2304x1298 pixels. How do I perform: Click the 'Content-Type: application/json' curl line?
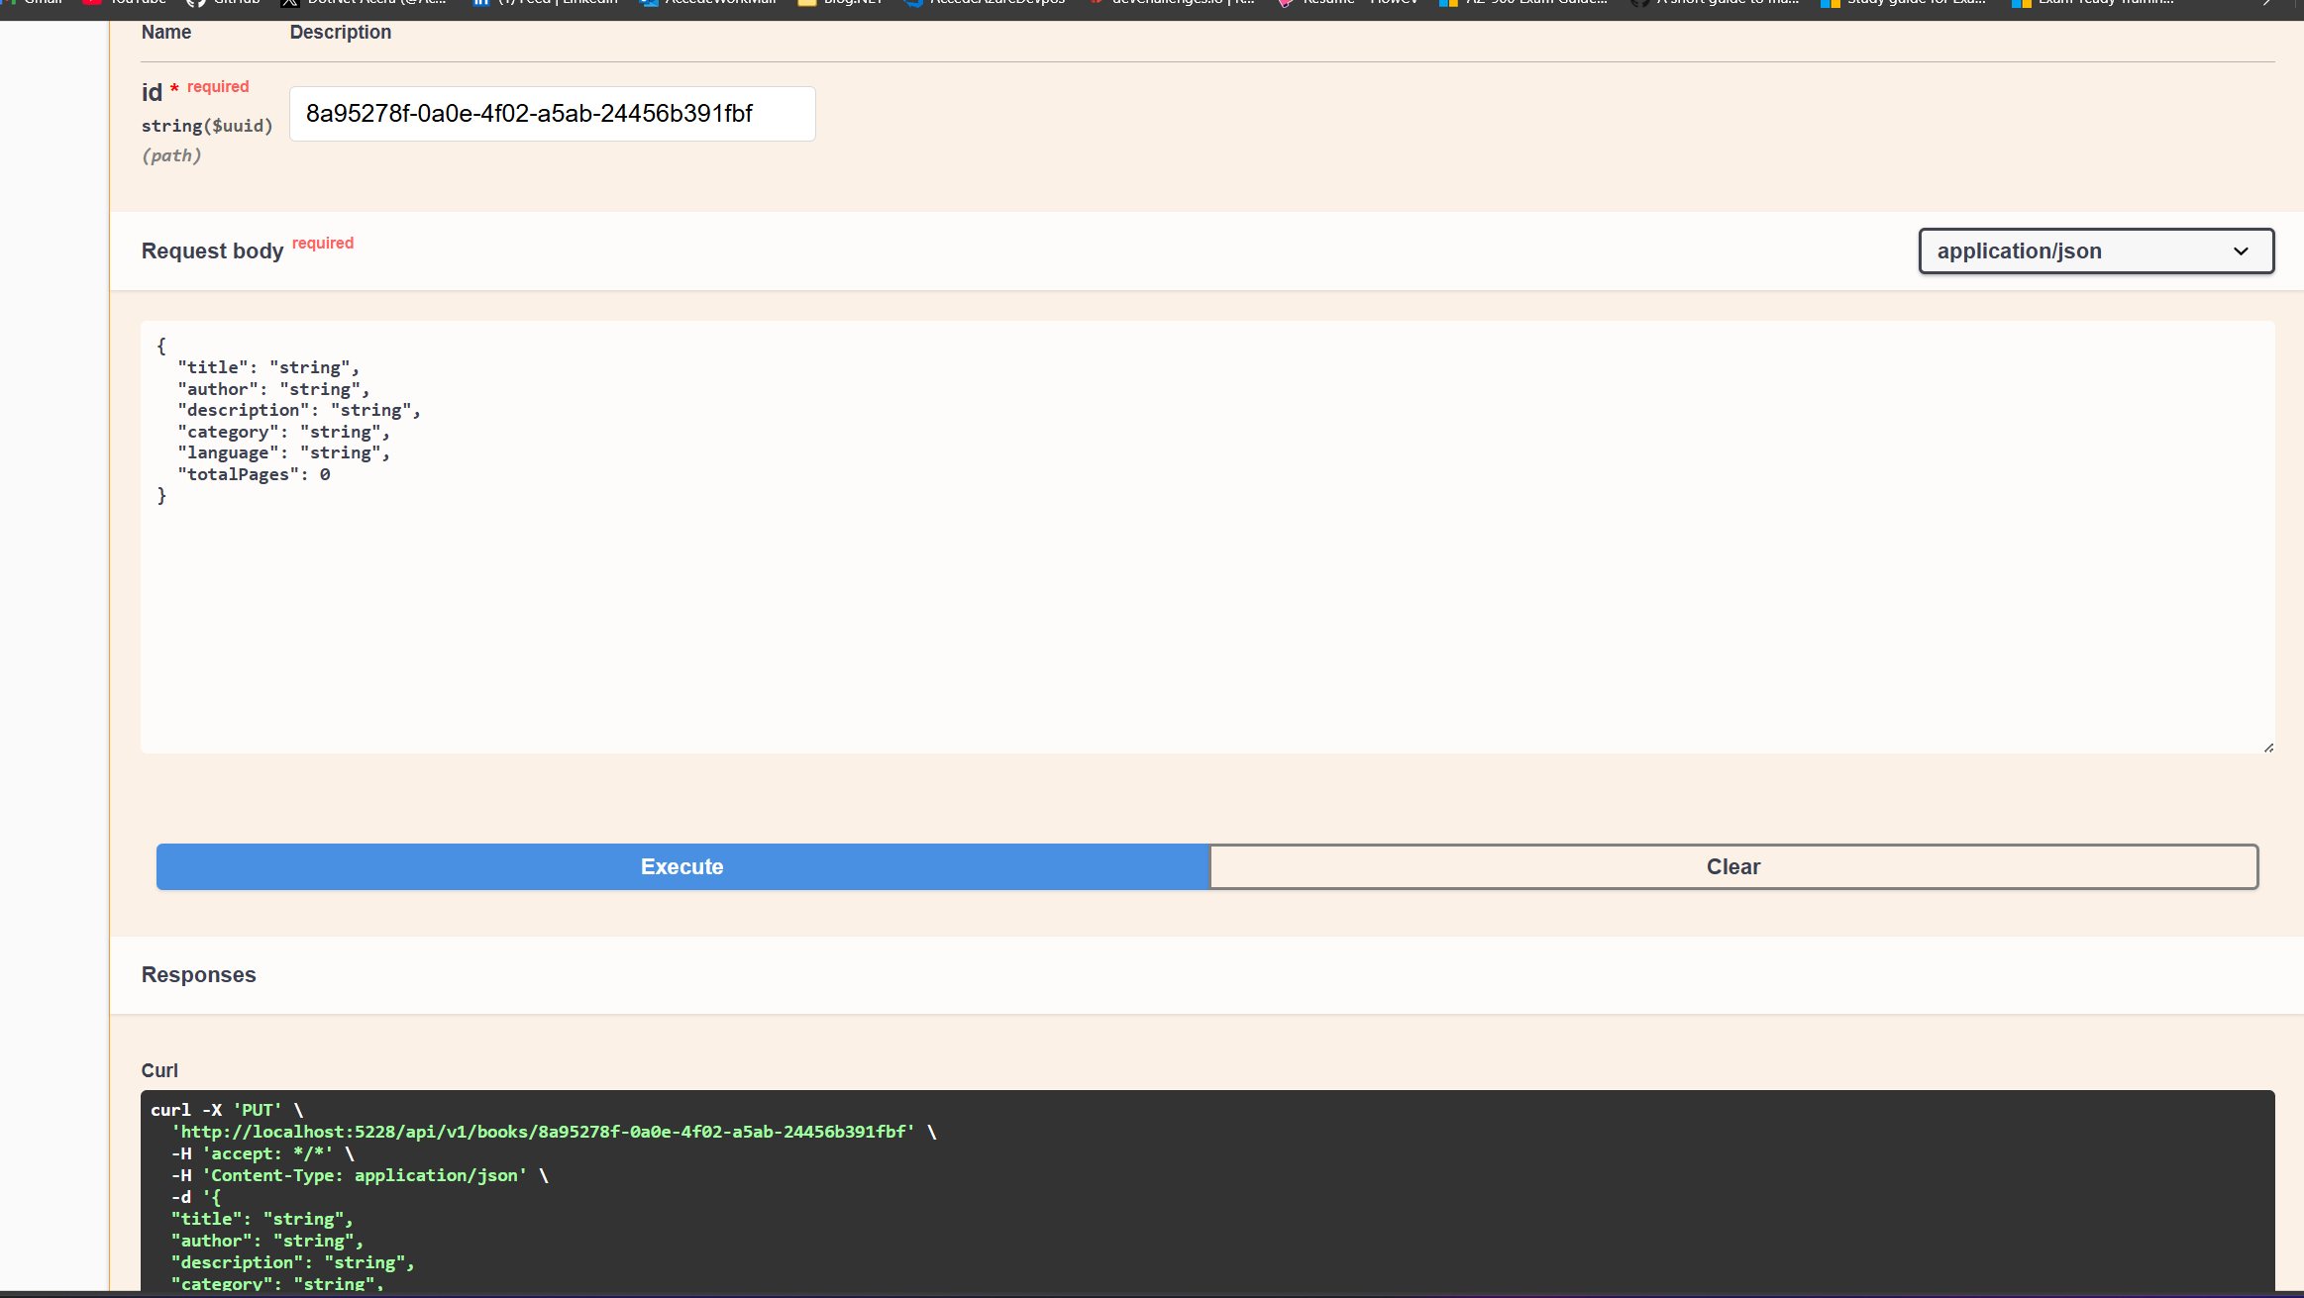coord(360,1175)
